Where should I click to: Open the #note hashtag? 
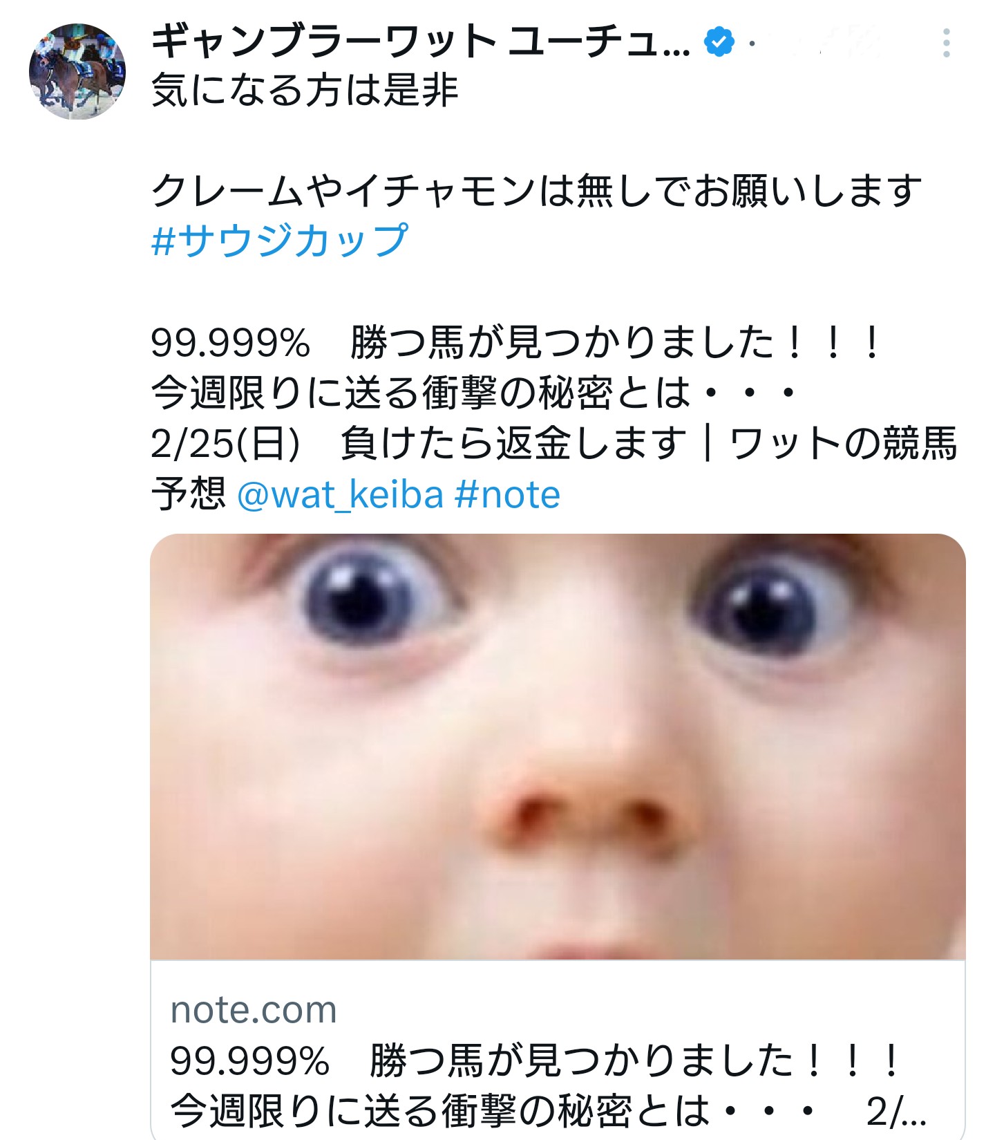(x=508, y=495)
